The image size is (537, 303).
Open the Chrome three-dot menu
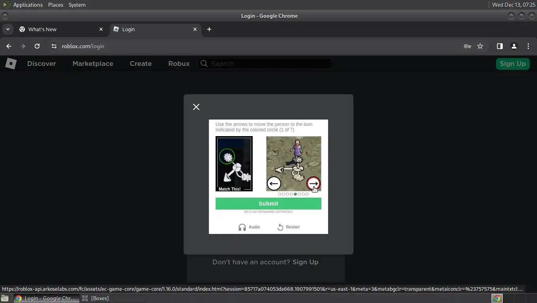(x=528, y=46)
